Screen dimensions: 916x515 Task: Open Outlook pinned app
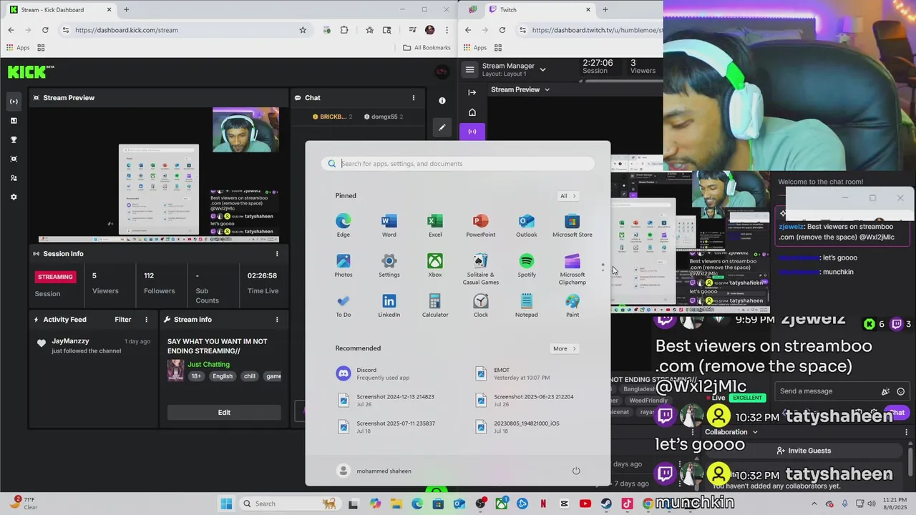click(526, 225)
